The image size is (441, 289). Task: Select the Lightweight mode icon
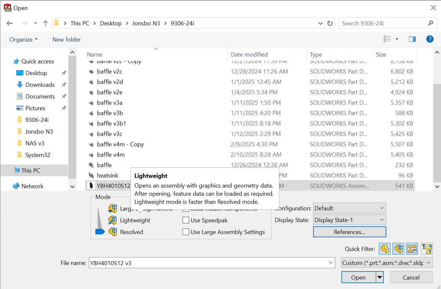pos(113,220)
